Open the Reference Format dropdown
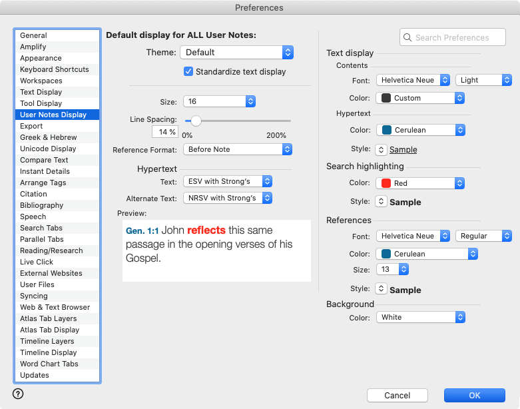Screen dimensions: 520x409 coord(237,149)
